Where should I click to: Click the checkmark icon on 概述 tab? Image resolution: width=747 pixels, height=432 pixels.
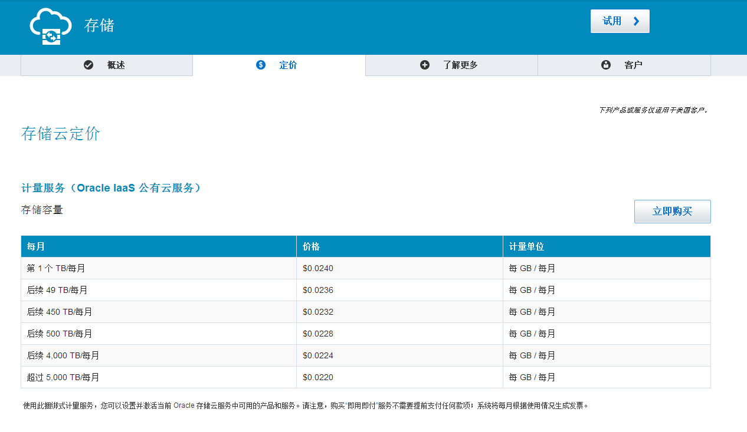89,65
